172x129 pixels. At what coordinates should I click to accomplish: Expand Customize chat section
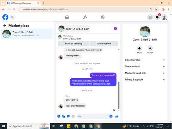145,60
